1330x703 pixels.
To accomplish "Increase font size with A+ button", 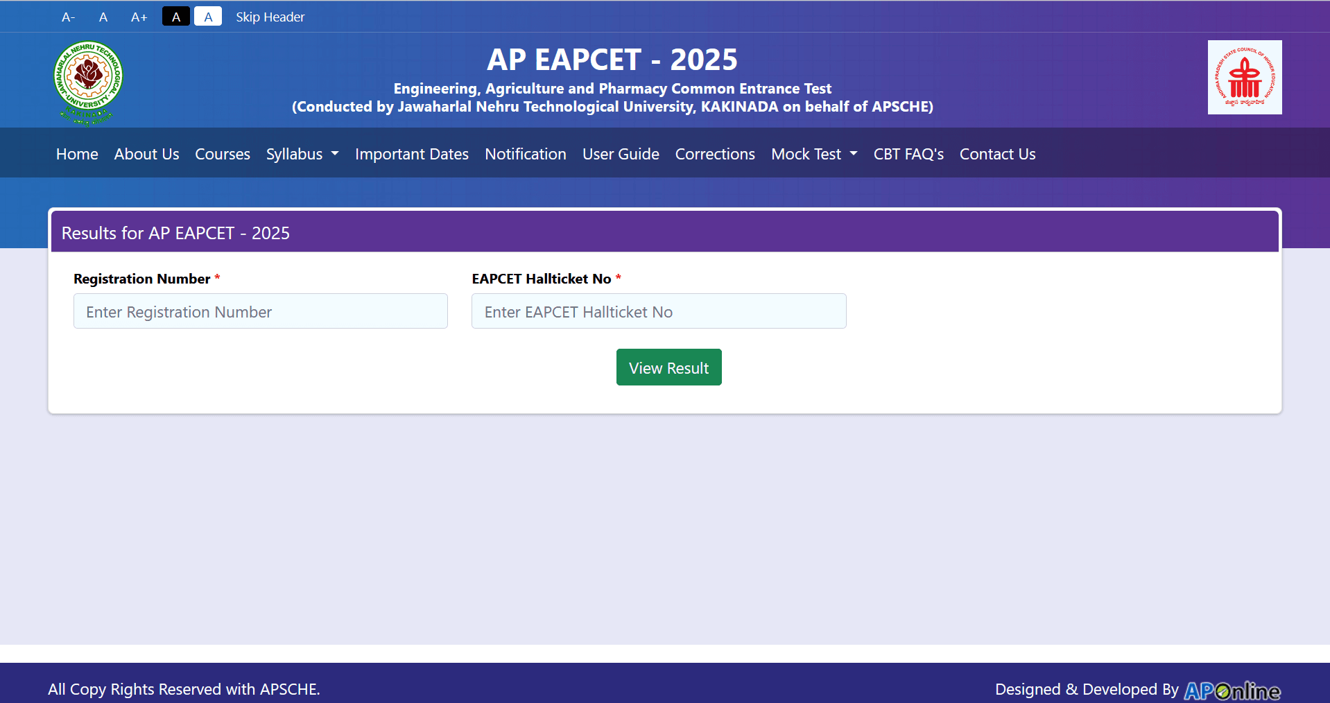I will point(139,17).
